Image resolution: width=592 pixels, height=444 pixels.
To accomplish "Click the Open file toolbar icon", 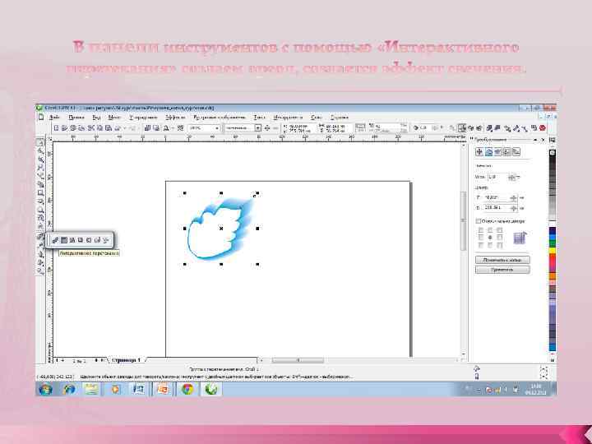I will click(65, 128).
